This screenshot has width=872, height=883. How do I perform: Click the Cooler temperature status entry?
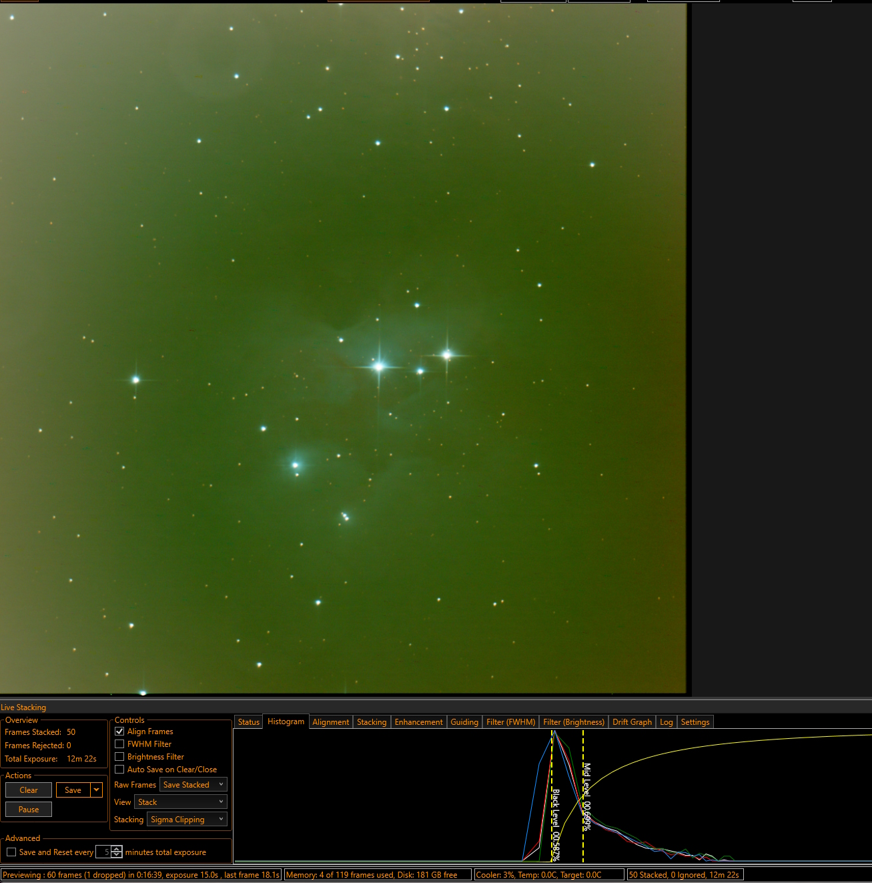point(549,875)
